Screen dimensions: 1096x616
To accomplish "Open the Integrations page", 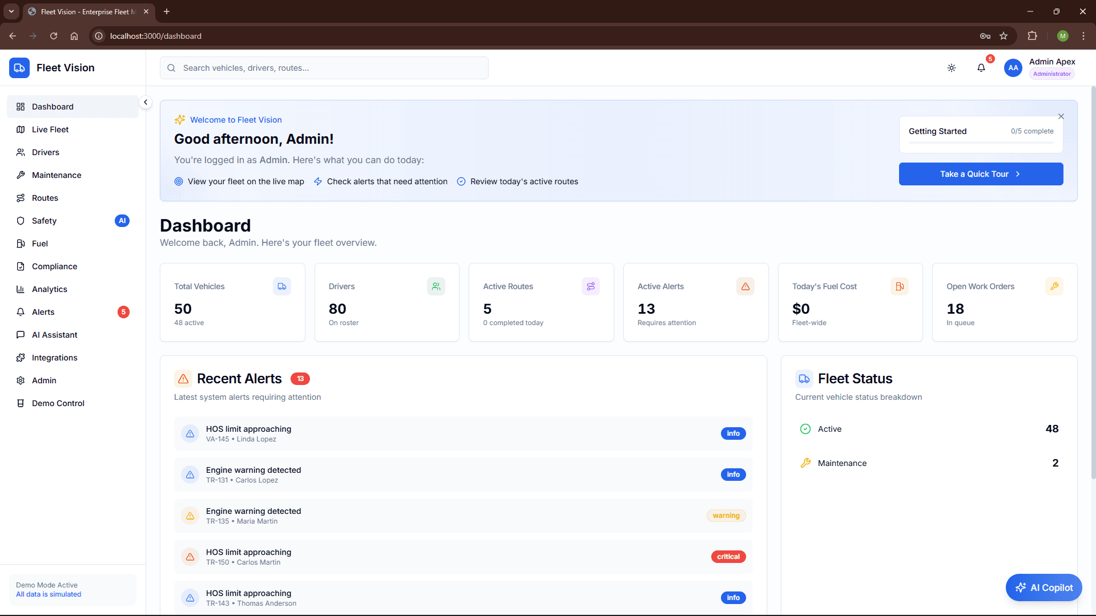I will [54, 358].
